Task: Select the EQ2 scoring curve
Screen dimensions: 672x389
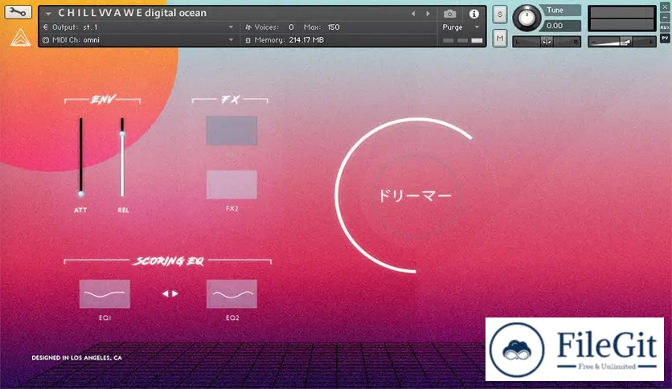Action: pos(232,294)
